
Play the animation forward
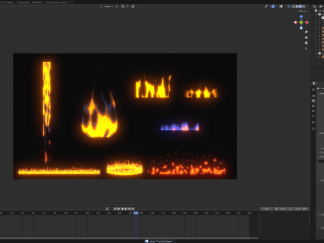(x=126, y=209)
